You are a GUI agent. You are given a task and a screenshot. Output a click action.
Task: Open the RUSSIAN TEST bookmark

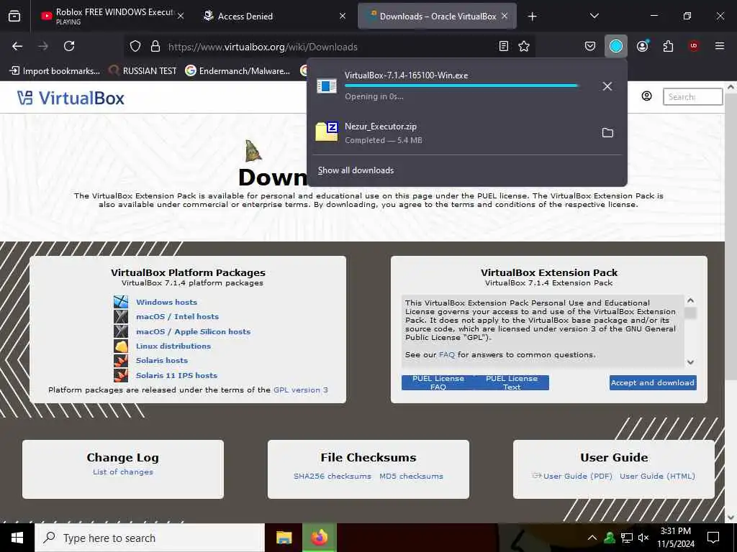pyautogui.click(x=143, y=71)
